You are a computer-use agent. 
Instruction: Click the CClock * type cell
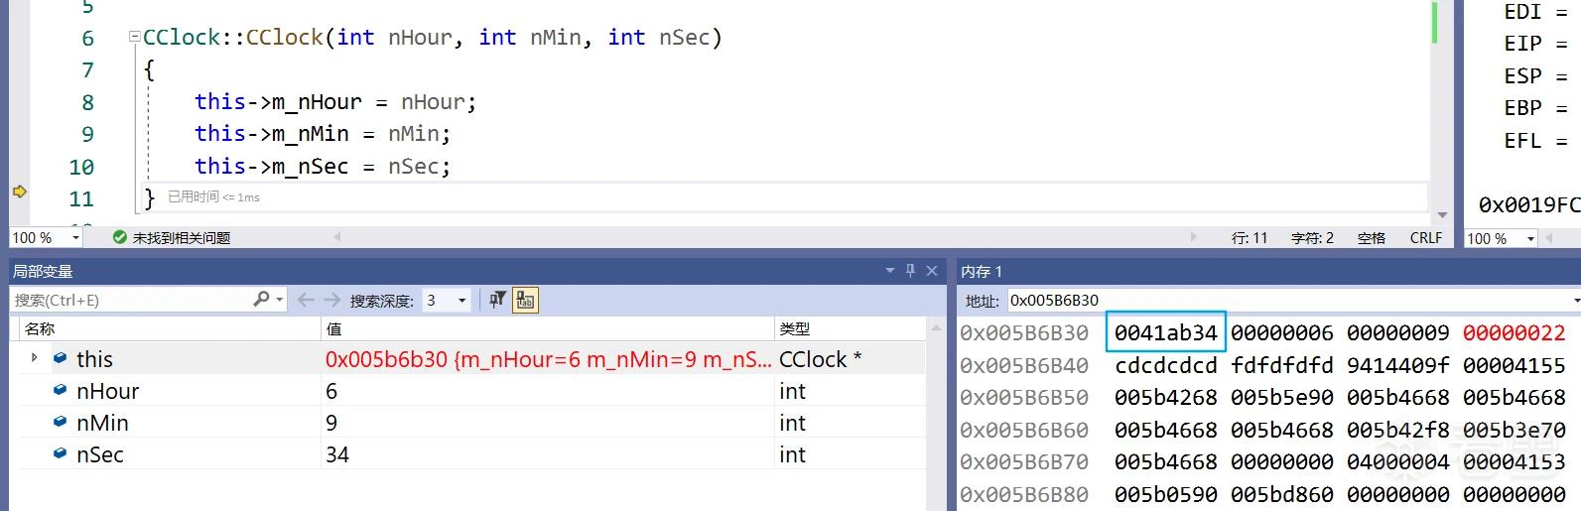pos(820,359)
